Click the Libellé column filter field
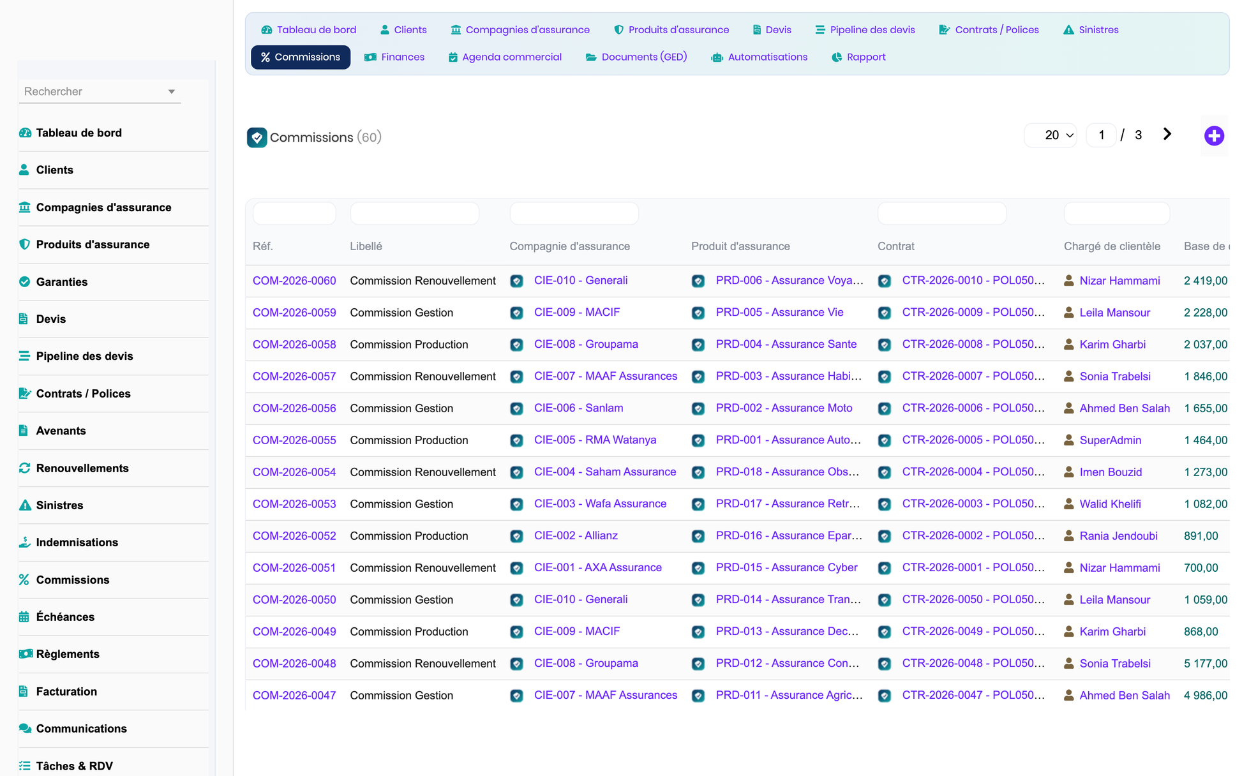This screenshot has height=776, width=1242. coord(415,213)
